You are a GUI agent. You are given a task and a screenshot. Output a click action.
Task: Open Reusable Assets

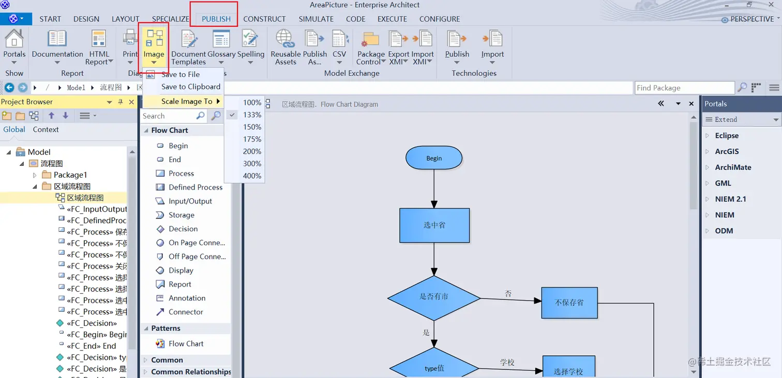tap(285, 47)
